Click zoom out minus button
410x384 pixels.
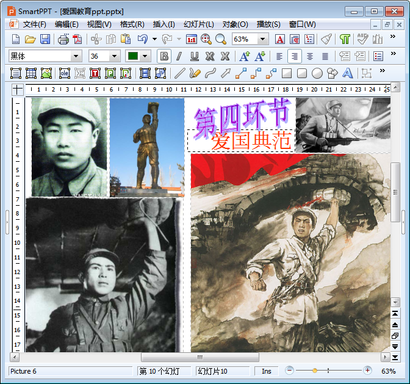tap(289, 371)
